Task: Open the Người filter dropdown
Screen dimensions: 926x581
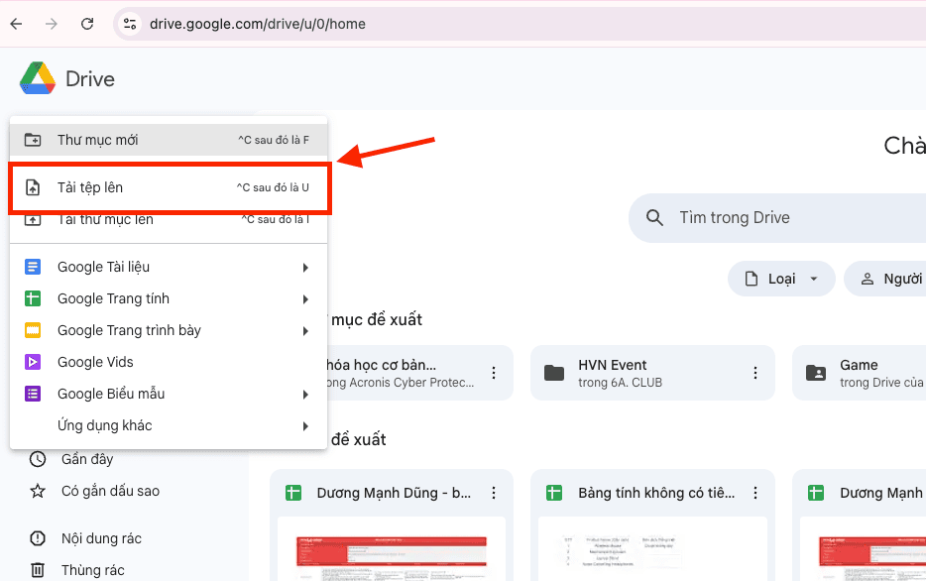Action: pos(885,279)
